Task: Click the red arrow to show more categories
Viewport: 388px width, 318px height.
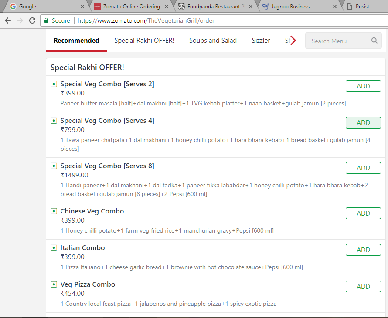Action: tap(293, 41)
